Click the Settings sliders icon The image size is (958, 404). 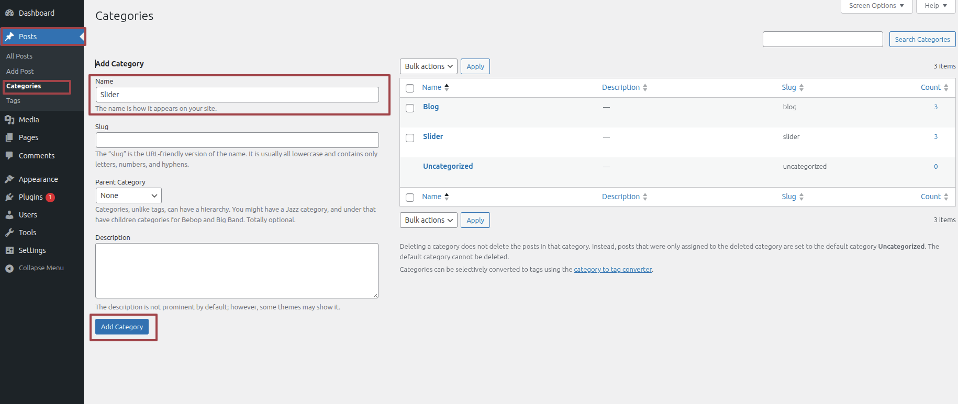coord(9,250)
